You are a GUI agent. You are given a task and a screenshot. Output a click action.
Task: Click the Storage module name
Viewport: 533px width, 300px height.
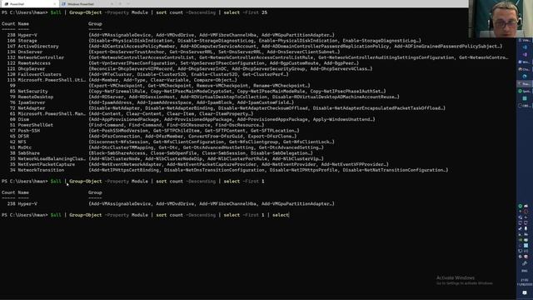27,41
